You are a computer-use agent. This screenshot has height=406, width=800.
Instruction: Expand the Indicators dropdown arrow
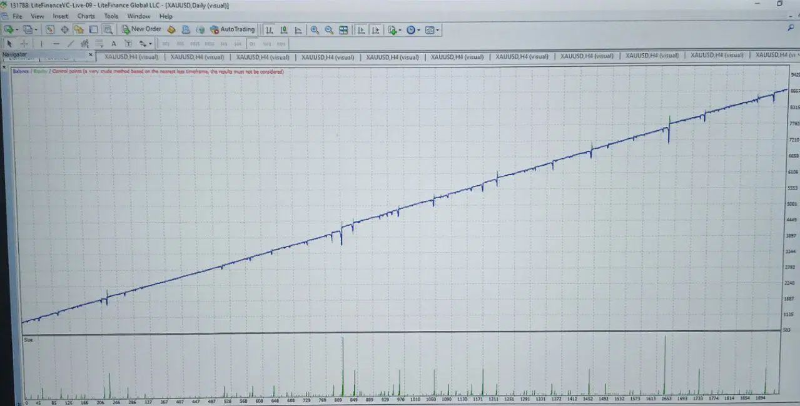[400, 29]
